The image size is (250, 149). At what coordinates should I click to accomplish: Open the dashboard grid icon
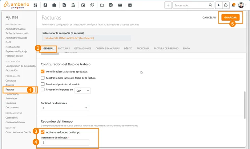35,5
